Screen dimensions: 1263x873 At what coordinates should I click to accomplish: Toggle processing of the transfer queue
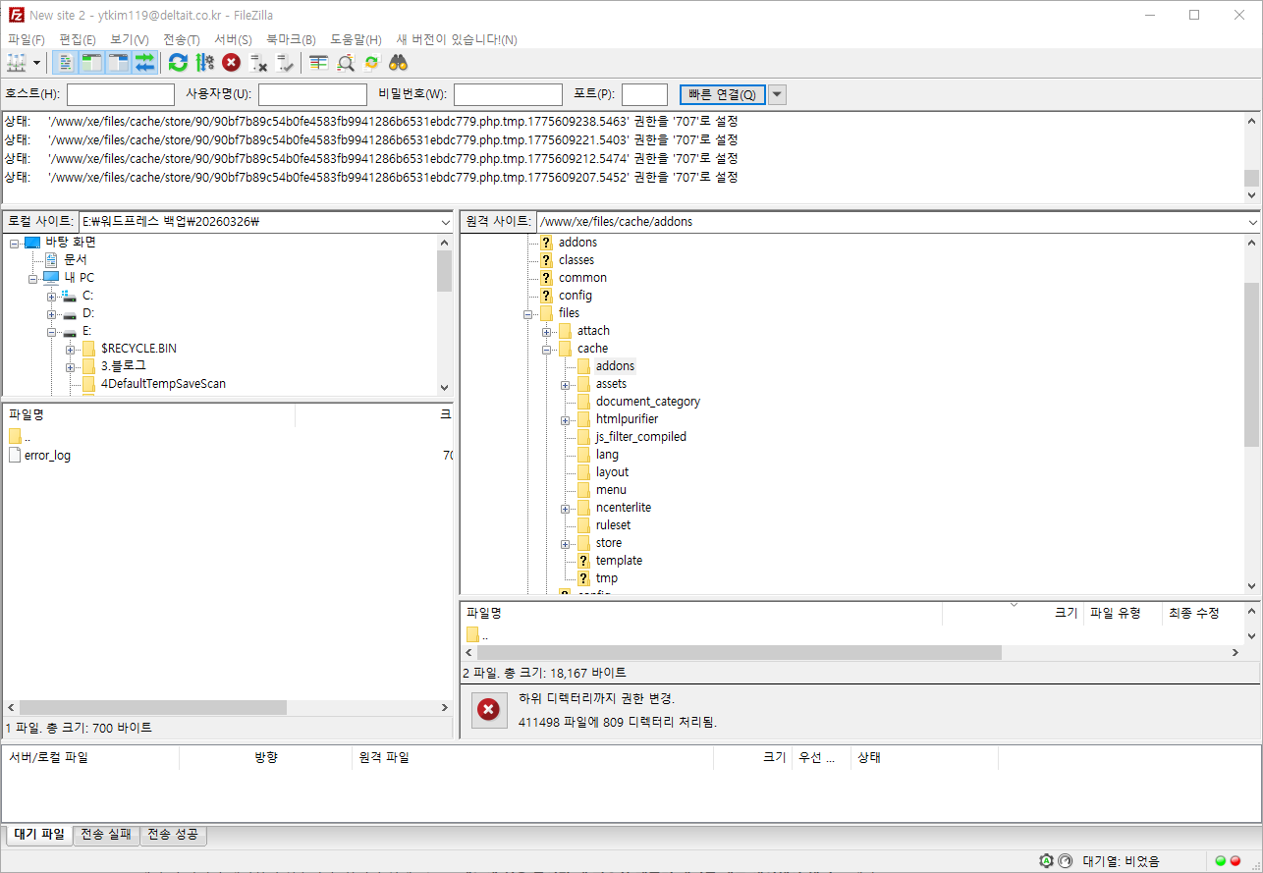coord(204,63)
